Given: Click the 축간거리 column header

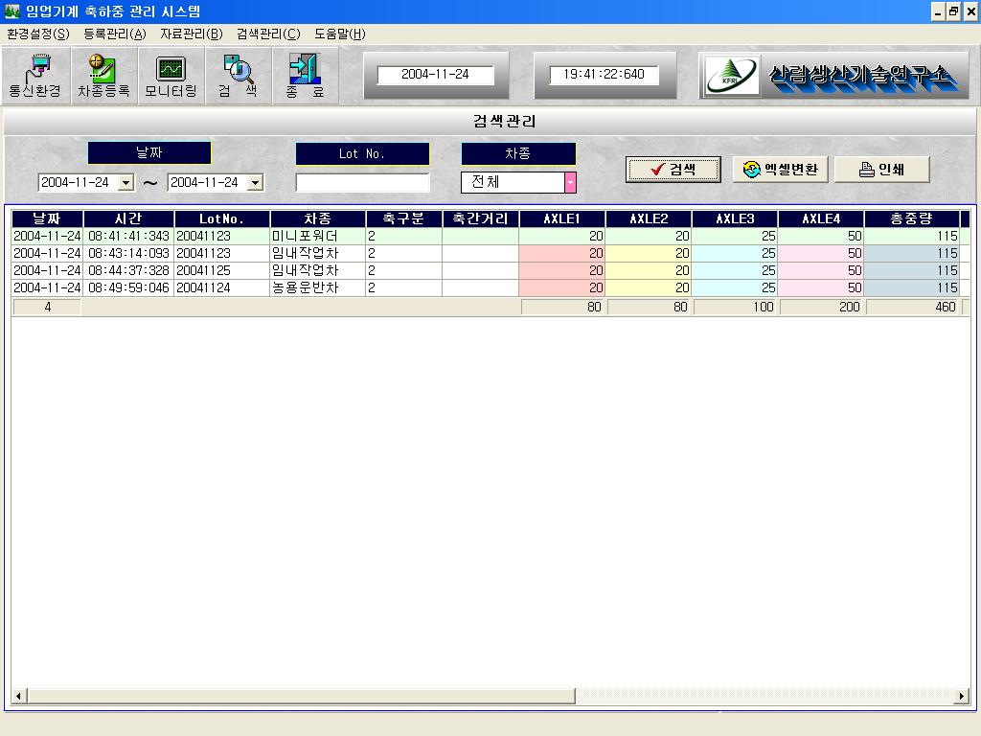Looking at the screenshot, I should [x=481, y=218].
